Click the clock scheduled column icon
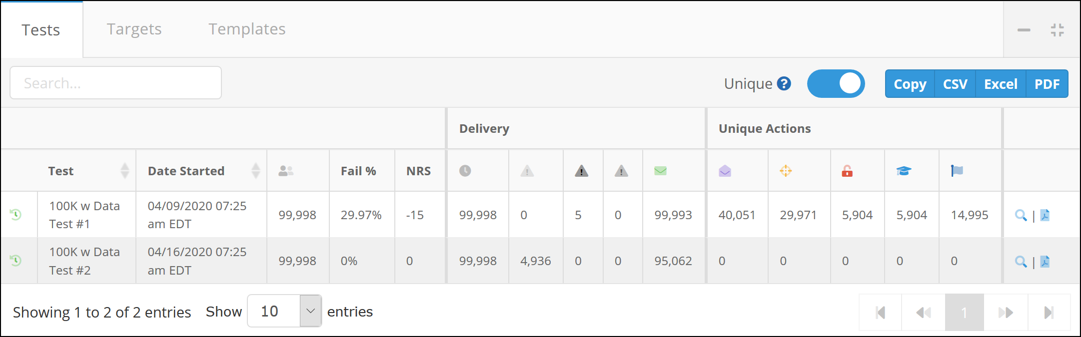Viewport: 1081px width, 337px height. pos(465,171)
